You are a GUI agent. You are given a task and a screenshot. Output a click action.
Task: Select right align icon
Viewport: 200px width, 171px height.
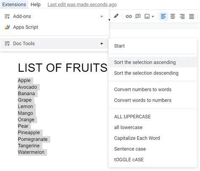pos(182,16)
